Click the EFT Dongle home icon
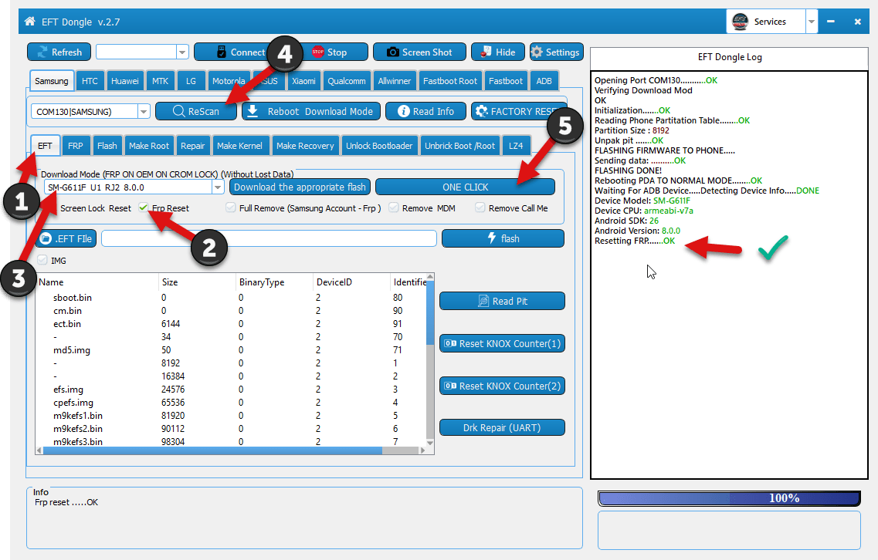The width and height of the screenshot is (878, 560). point(29,22)
